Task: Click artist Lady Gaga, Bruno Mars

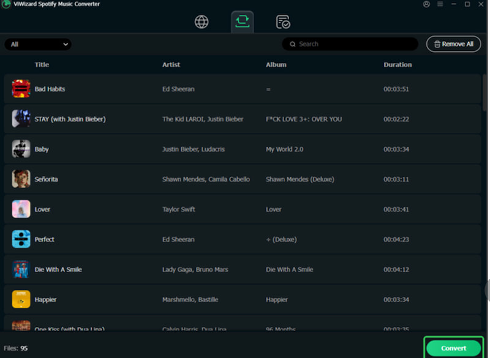Action: (195, 269)
